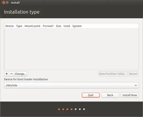Click the Revert button

click(x=133, y=74)
